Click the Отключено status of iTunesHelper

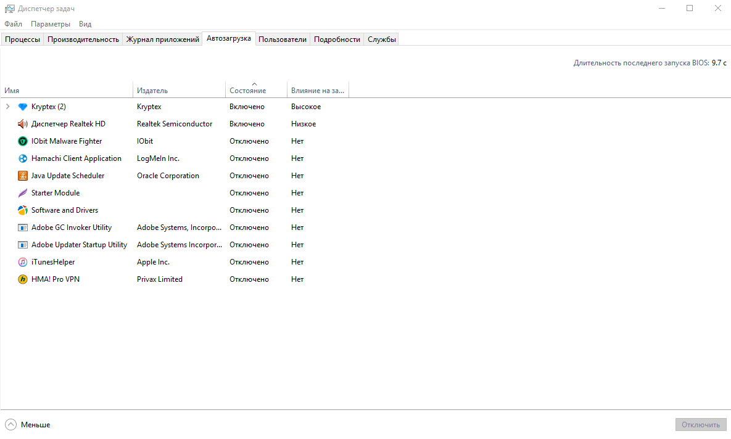249,262
